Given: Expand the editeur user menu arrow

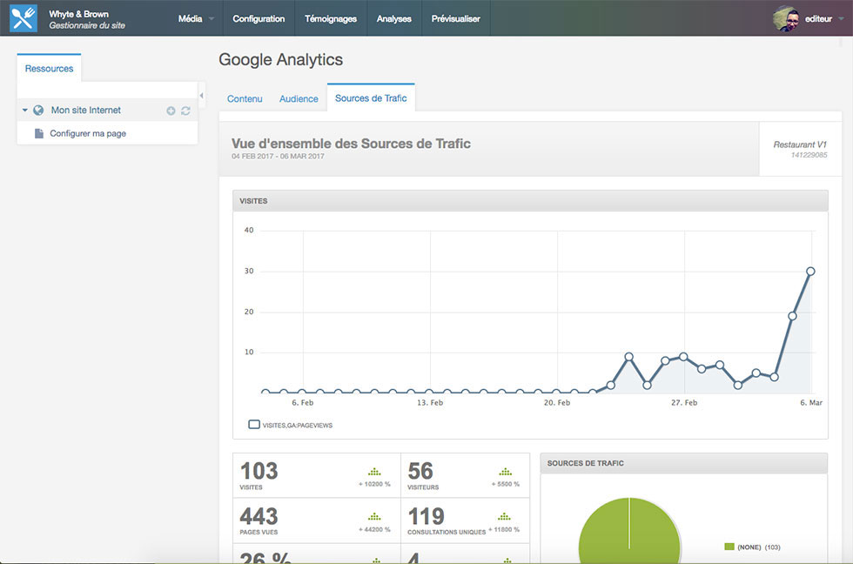Looking at the screenshot, I should (841, 19).
